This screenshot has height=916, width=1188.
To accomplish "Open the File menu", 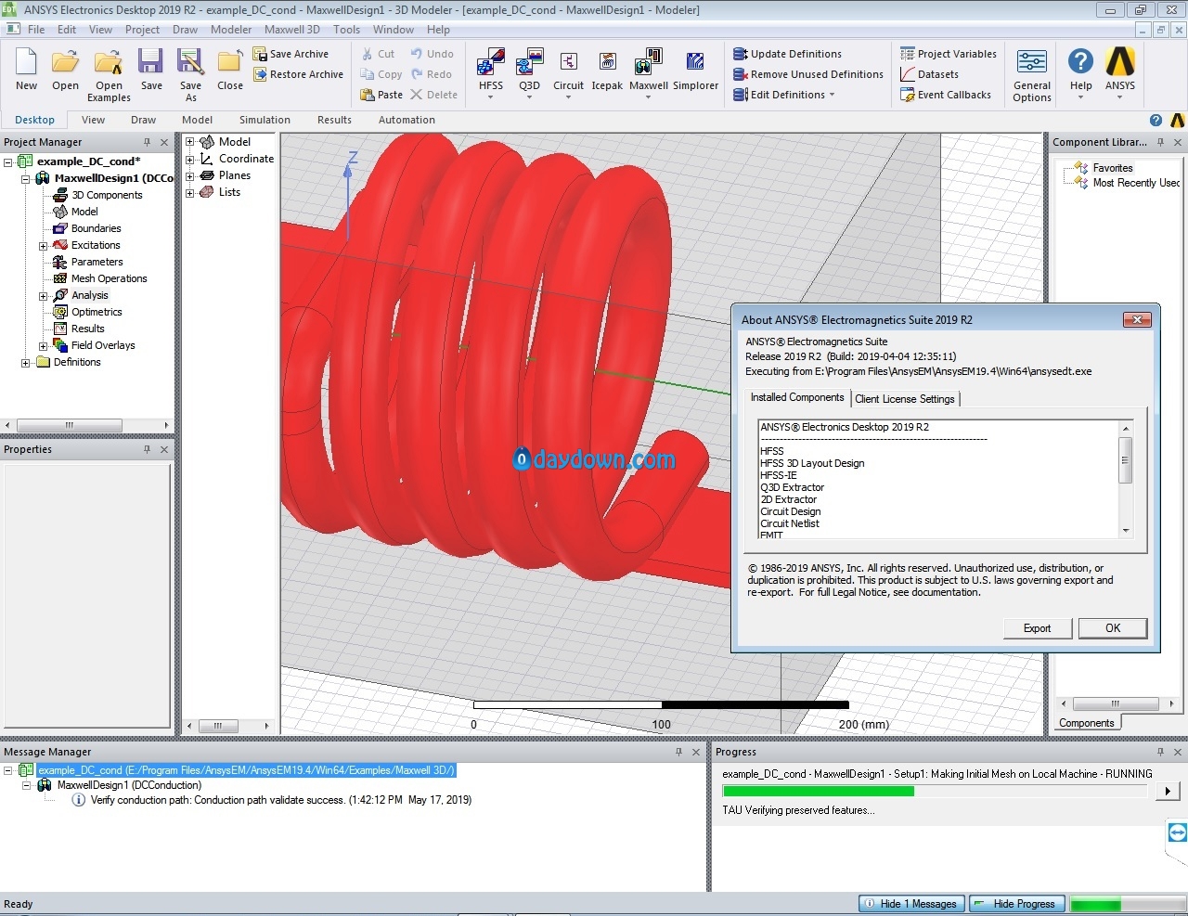I will 36,30.
